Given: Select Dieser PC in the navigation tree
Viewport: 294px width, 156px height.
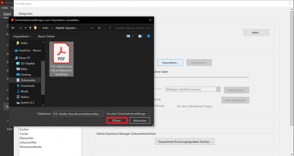Looking at the screenshot, I should coord(22,58).
